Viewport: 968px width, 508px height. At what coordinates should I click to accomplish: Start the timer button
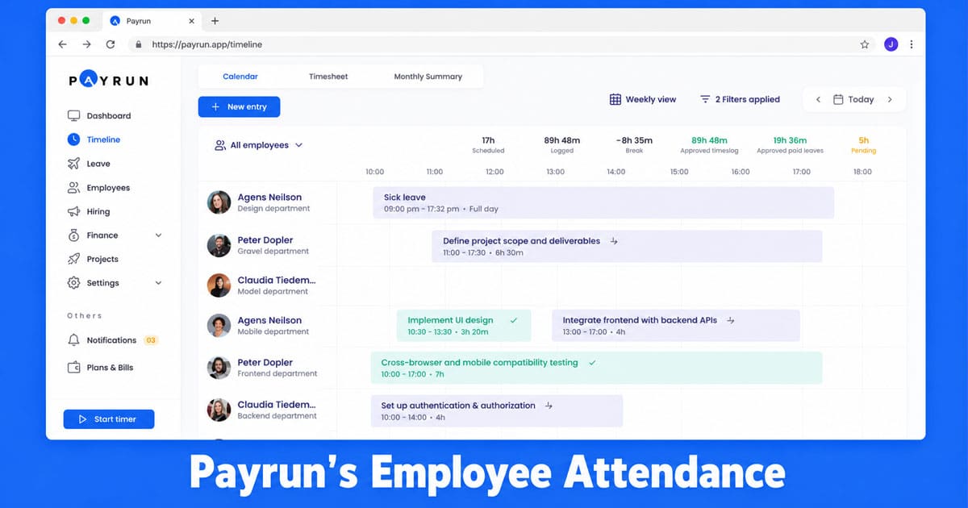(x=109, y=419)
